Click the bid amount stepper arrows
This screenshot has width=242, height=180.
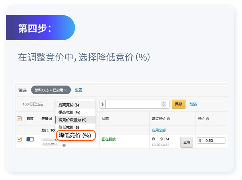point(164,104)
